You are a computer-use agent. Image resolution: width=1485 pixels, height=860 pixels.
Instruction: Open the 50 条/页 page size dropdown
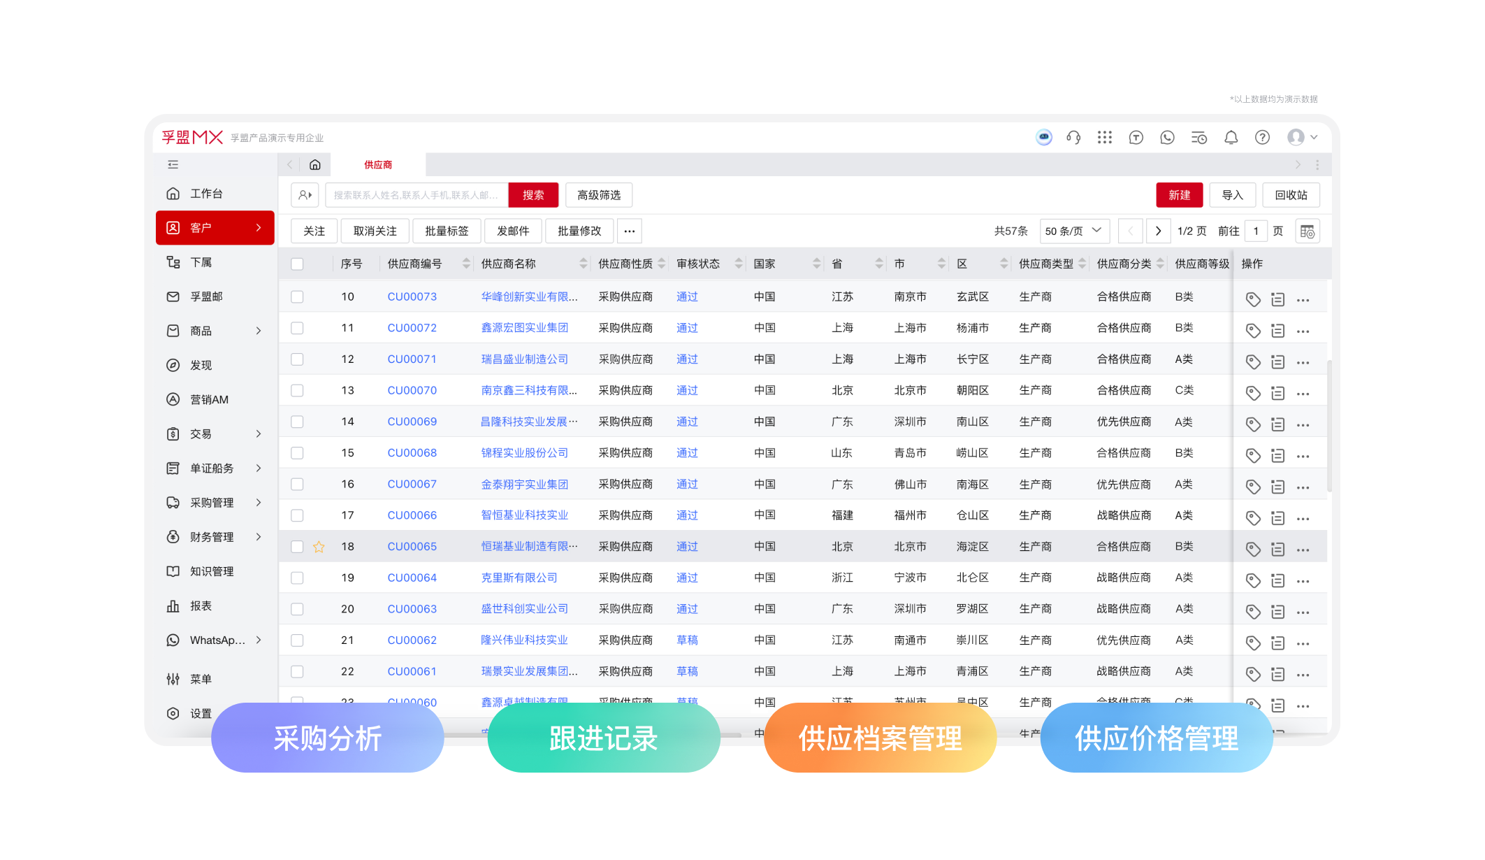coord(1074,231)
